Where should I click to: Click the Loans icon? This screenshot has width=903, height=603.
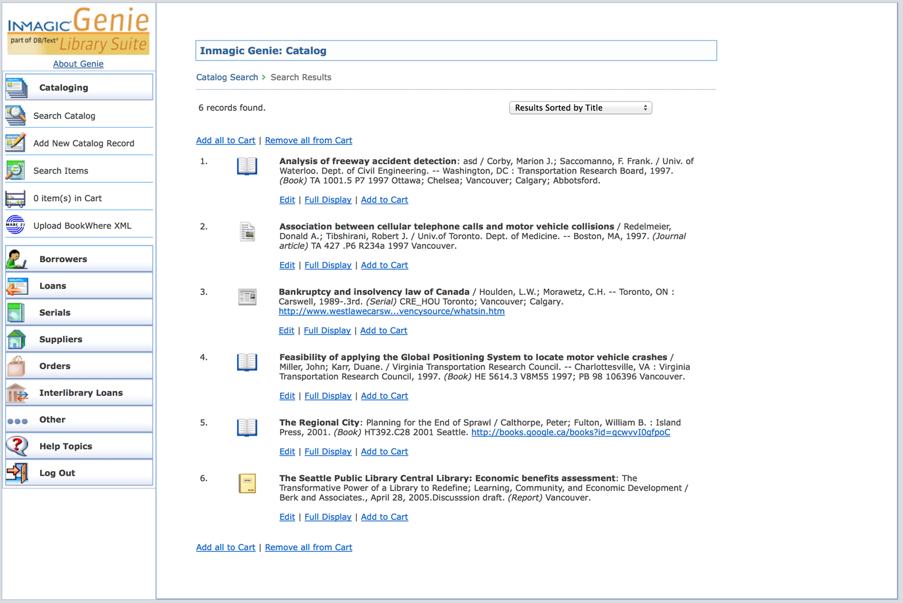coord(17,286)
